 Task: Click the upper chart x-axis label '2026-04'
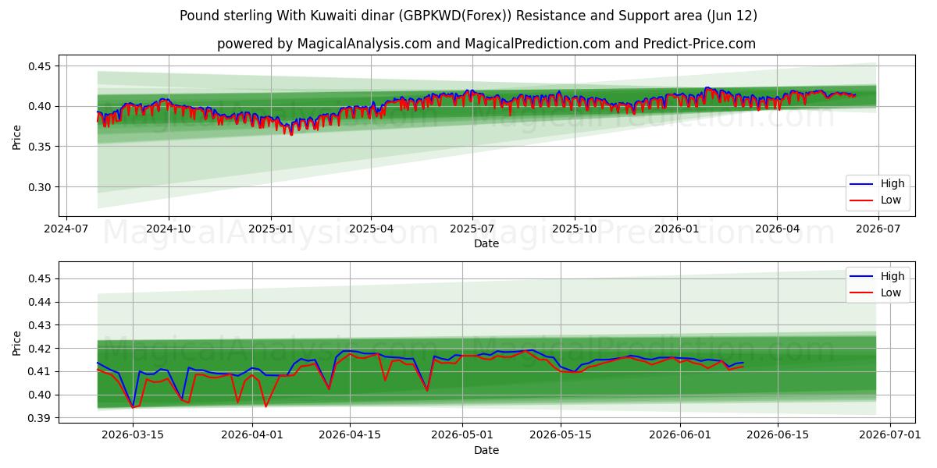(777, 229)
